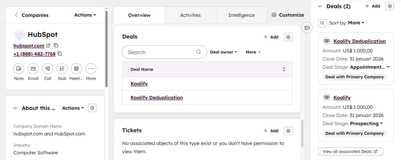Image resolution: width=401 pixels, height=160 pixels.
Task: Click Deal with Primary Company tag under Appointment
Action: tap(355, 77)
